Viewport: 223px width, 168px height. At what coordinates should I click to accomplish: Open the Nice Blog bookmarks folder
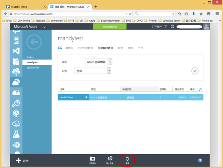(205, 21)
